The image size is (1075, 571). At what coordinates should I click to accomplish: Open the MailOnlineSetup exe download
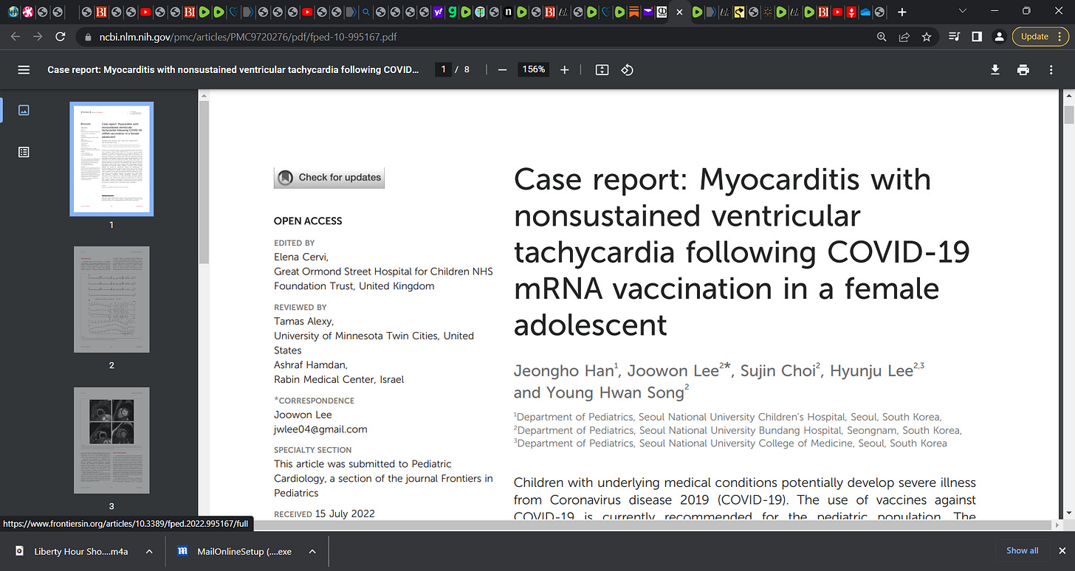click(235, 551)
